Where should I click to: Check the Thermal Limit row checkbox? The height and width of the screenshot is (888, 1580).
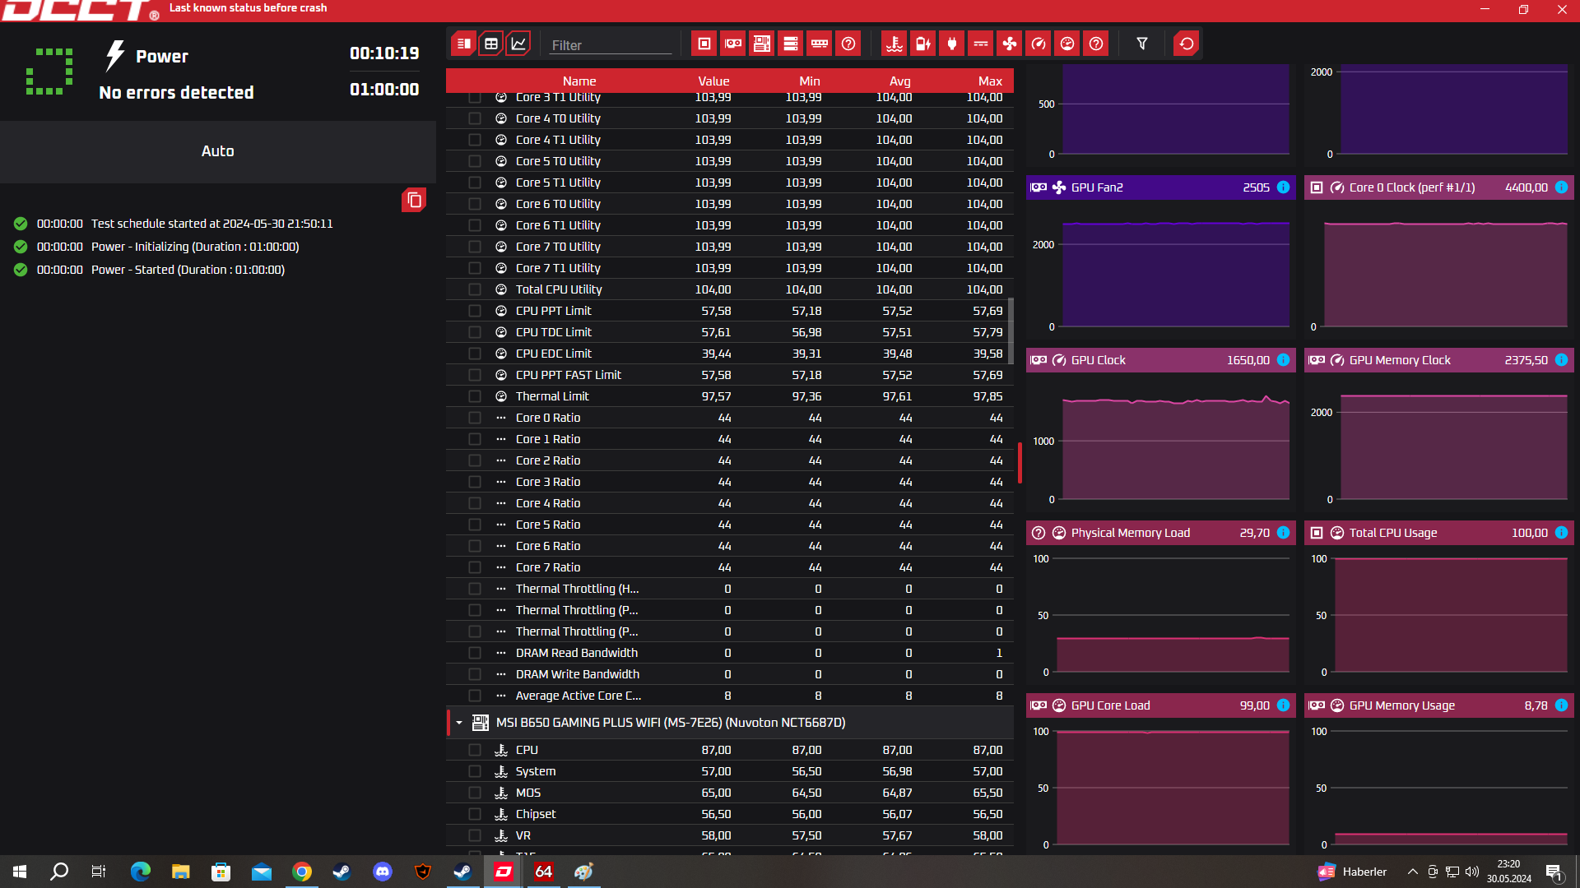pos(475,396)
